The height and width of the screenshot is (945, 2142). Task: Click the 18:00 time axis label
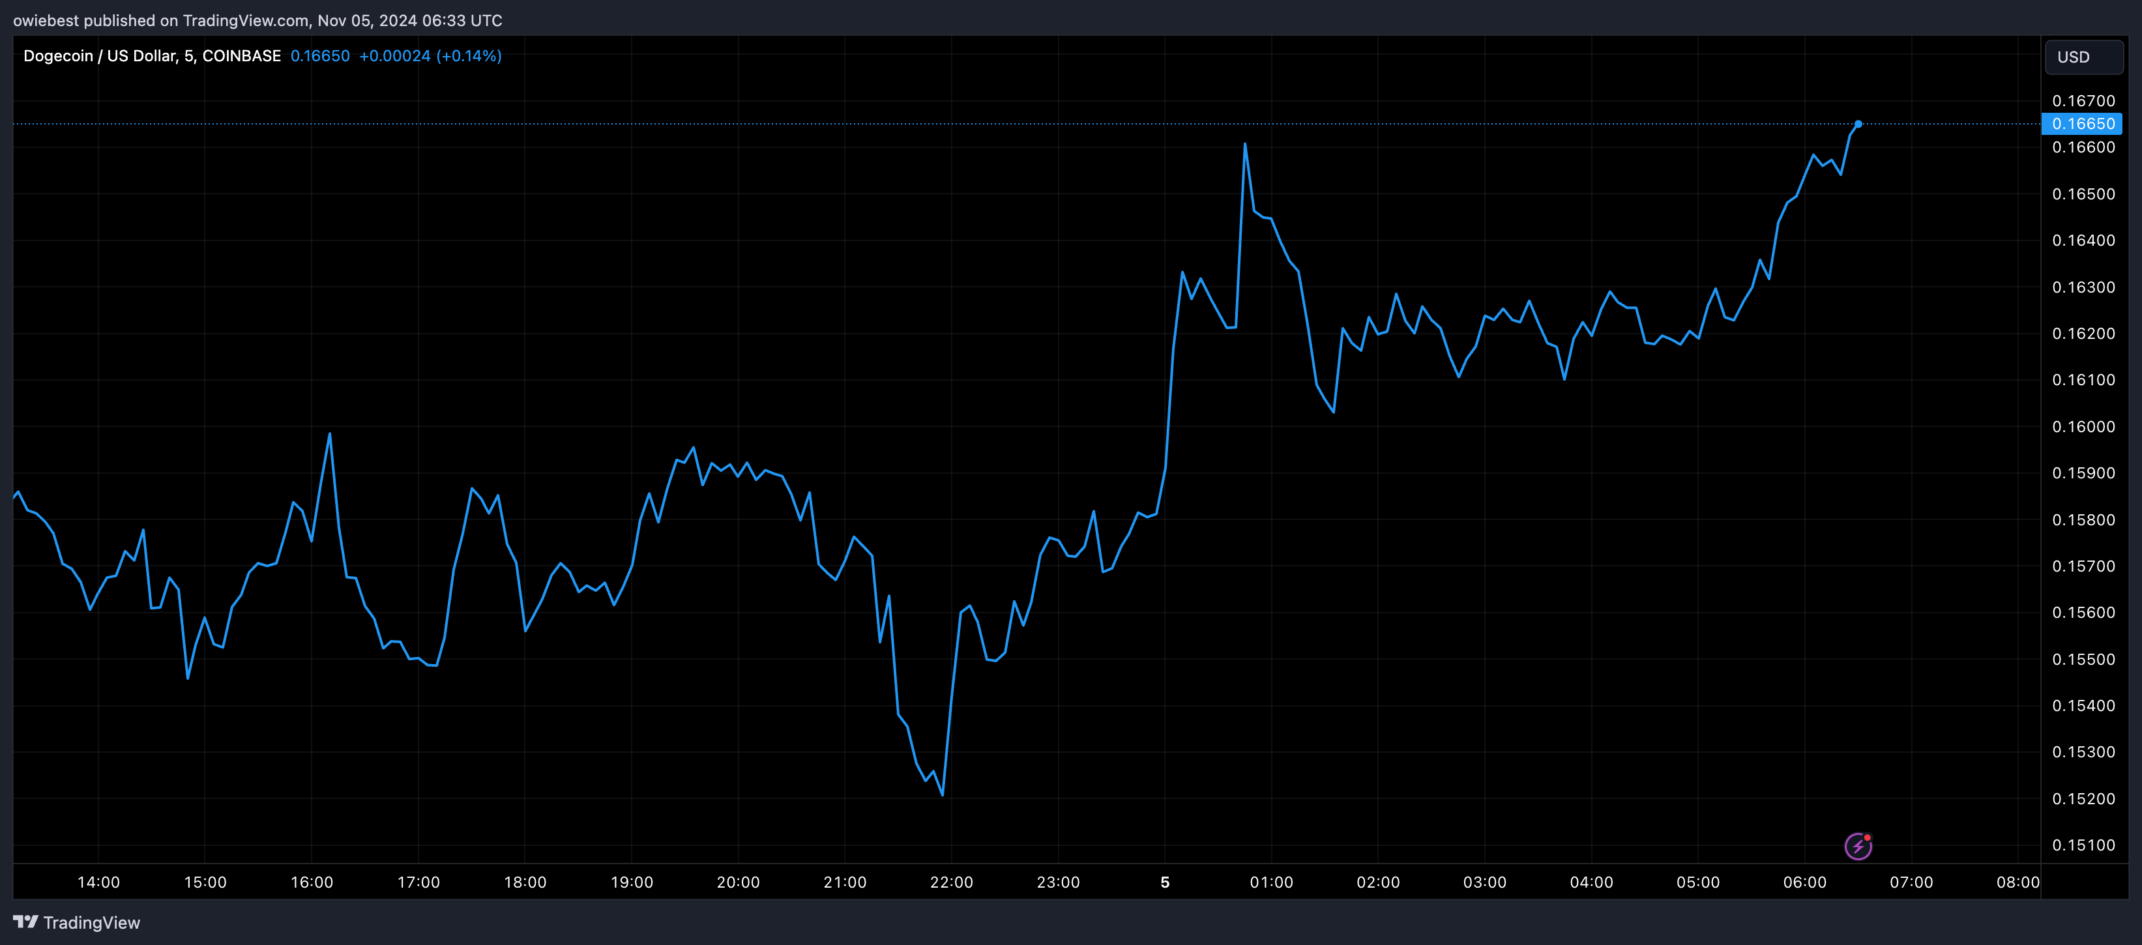[x=525, y=882]
